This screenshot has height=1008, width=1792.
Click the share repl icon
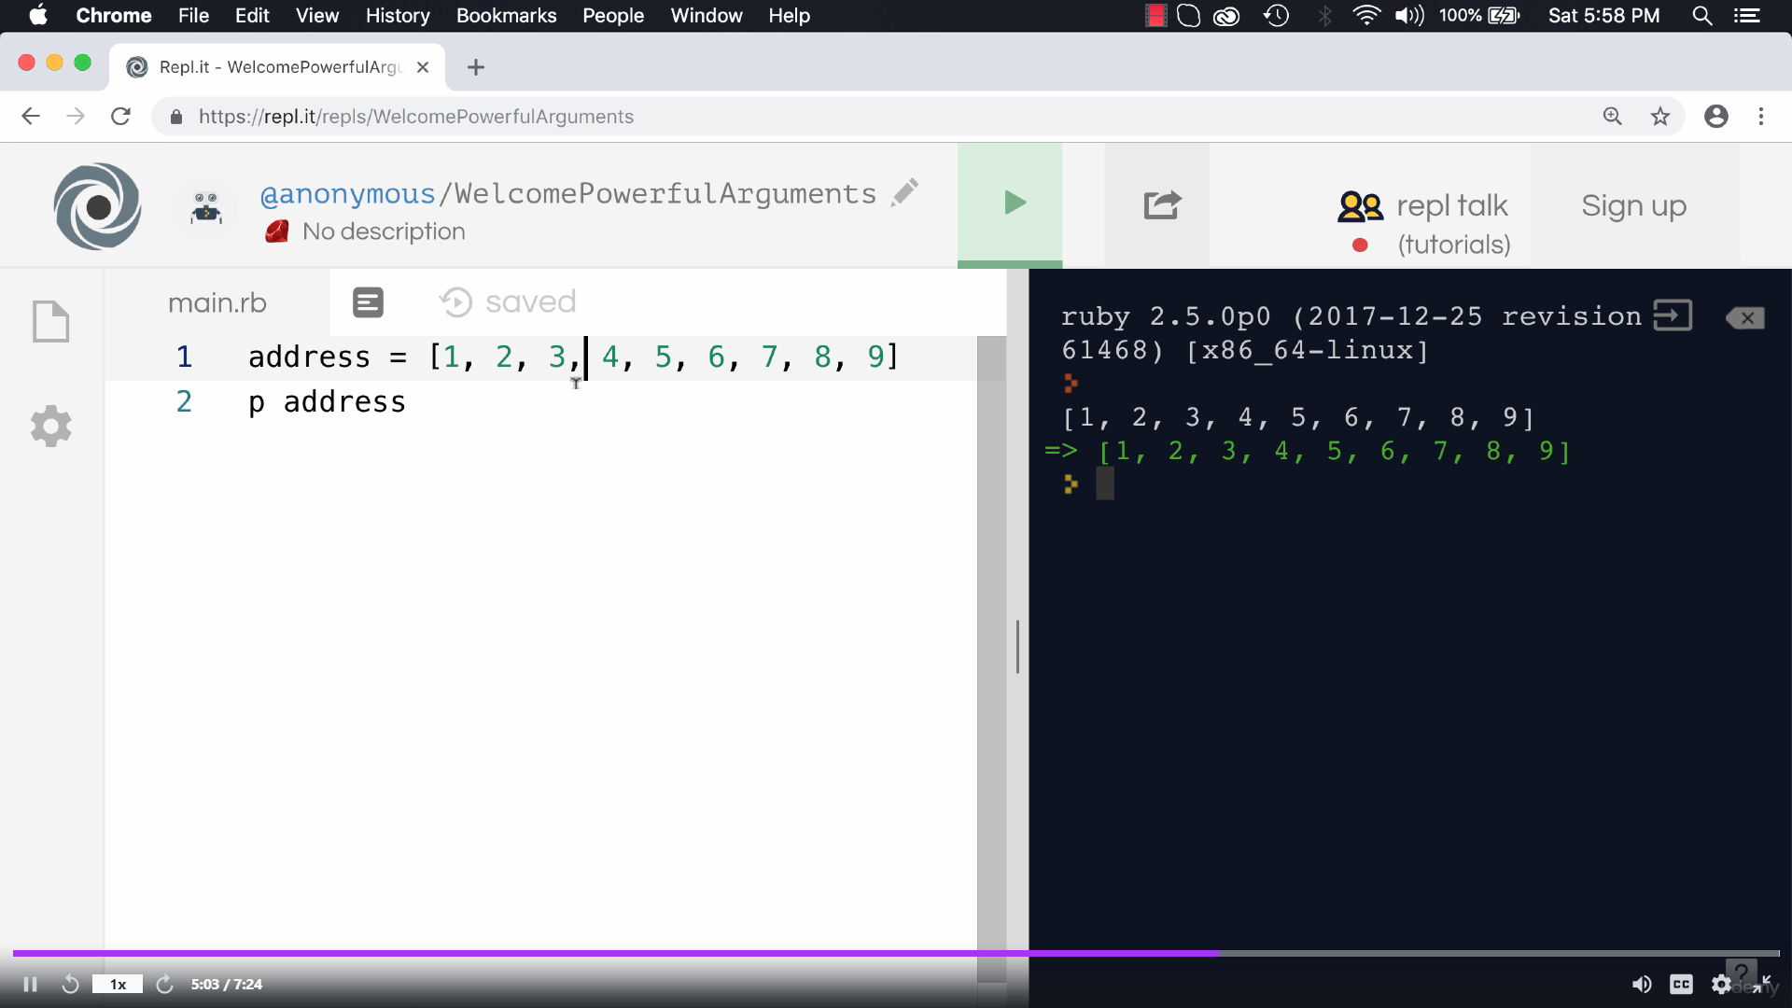(x=1161, y=205)
